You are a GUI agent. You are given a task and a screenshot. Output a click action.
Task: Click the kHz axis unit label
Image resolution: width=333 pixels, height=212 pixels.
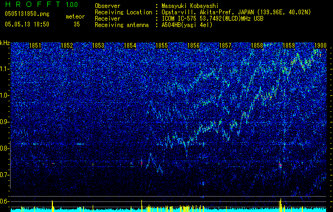5,43
